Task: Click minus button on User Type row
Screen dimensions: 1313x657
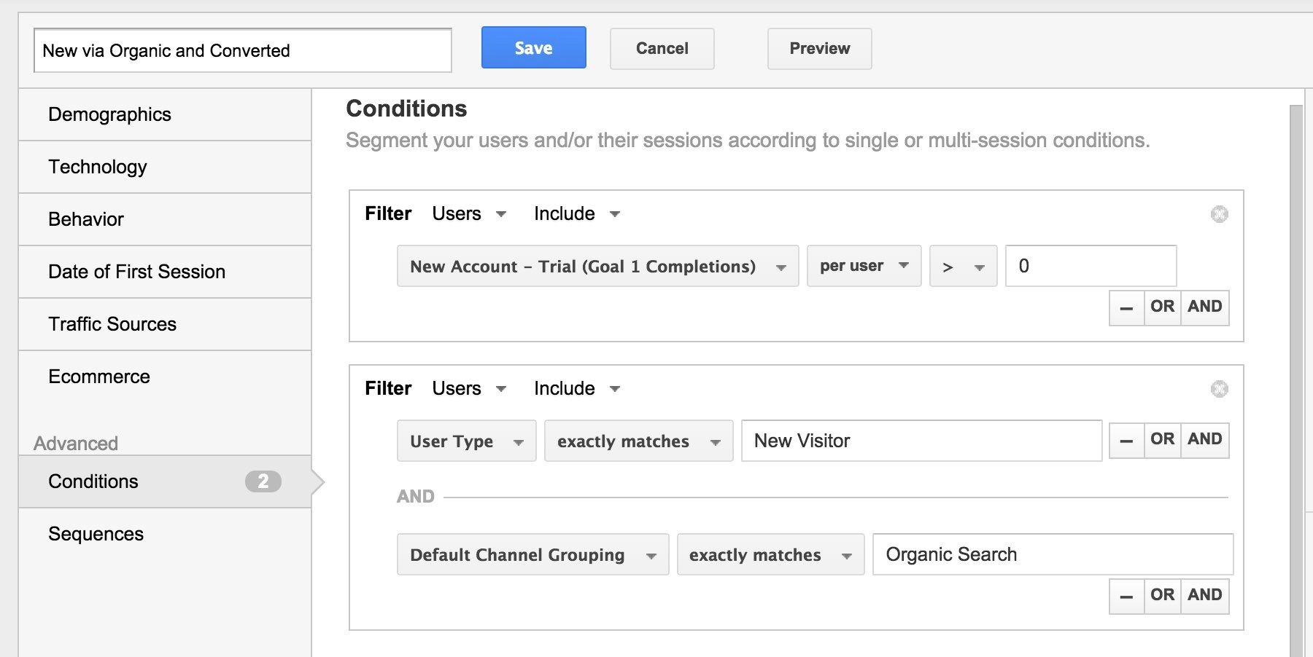Action: pos(1126,440)
